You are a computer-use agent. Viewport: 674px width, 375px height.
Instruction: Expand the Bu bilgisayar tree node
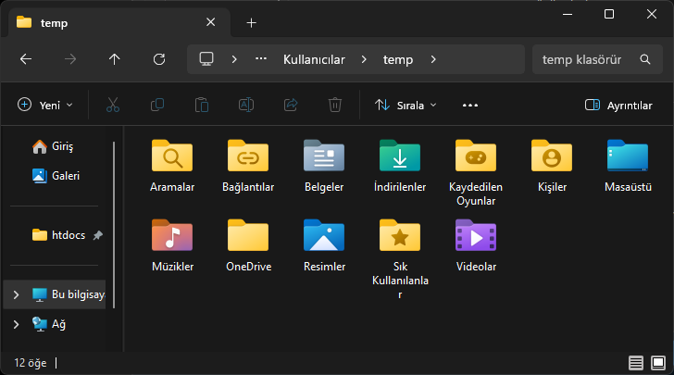(17, 294)
